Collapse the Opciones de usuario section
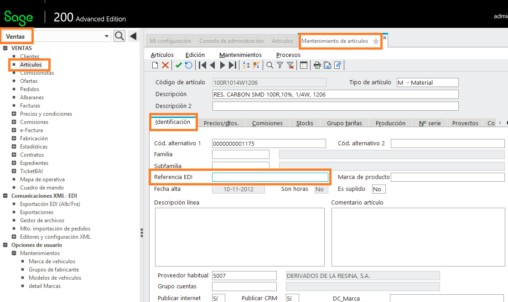Screen dimensions: 508x302 click(5, 245)
